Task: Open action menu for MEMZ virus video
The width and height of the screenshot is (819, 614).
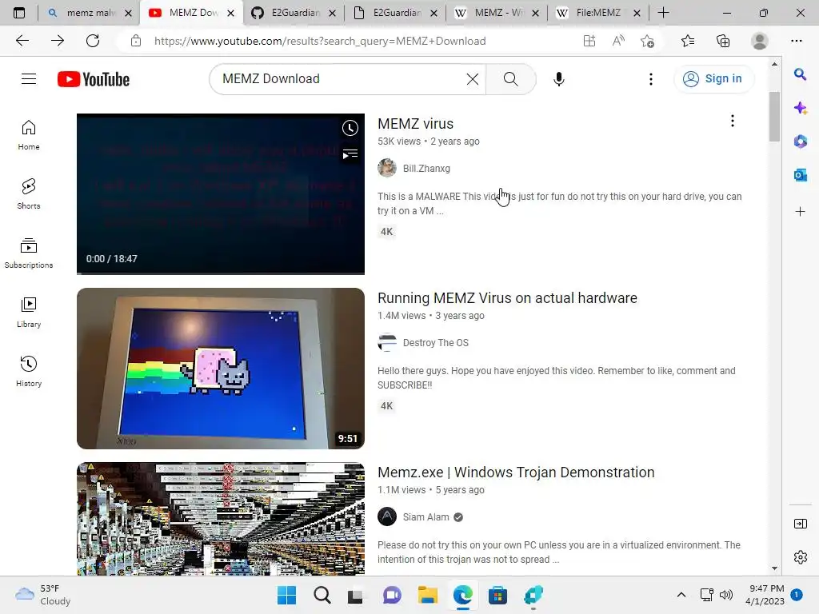Action: [x=733, y=122]
